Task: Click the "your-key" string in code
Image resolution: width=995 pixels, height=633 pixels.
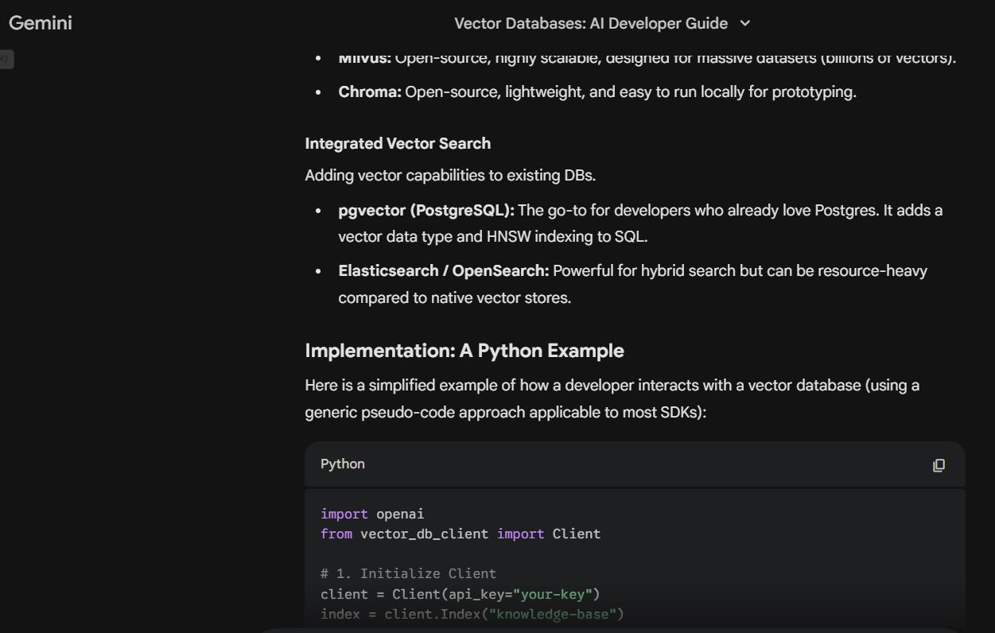Action: click(x=554, y=594)
